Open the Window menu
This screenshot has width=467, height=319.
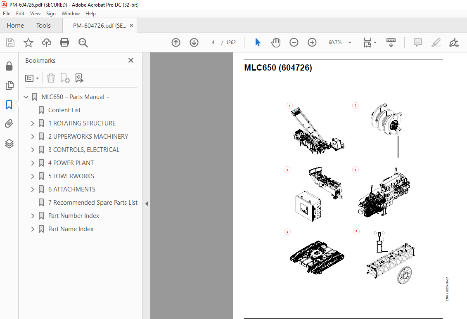pos(71,13)
